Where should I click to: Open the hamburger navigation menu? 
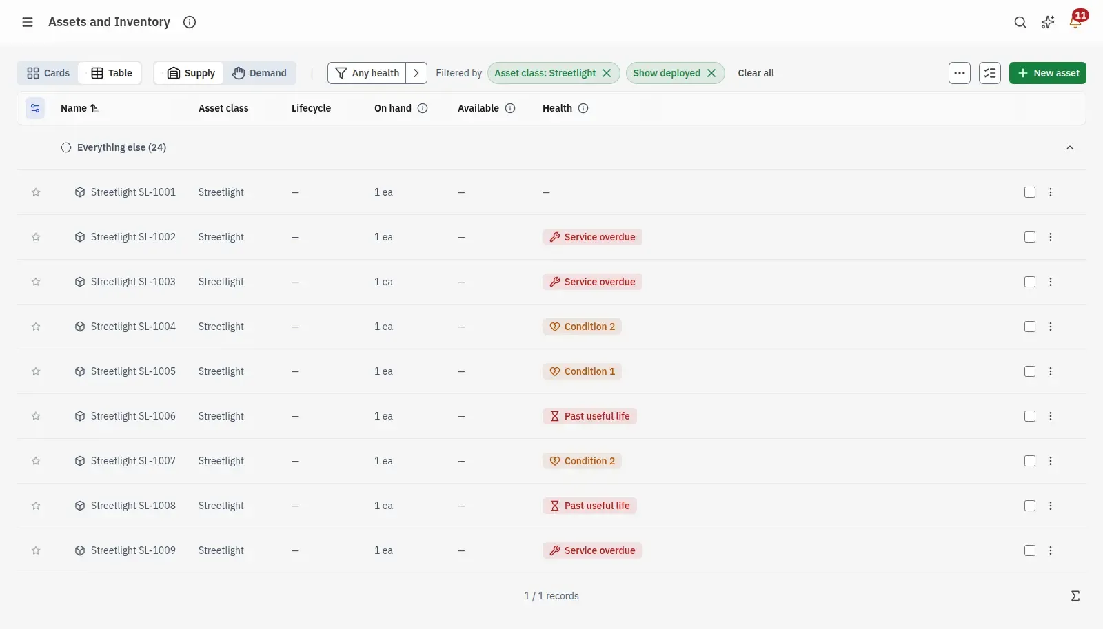[28, 22]
